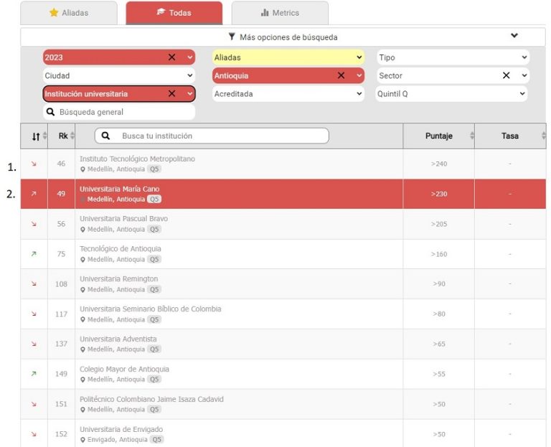The image size is (551, 447).
Task: Open the Acreditada dropdown
Action: [x=288, y=93]
